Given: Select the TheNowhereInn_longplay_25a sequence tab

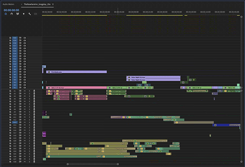Looking at the screenshot, I should coord(37,4).
